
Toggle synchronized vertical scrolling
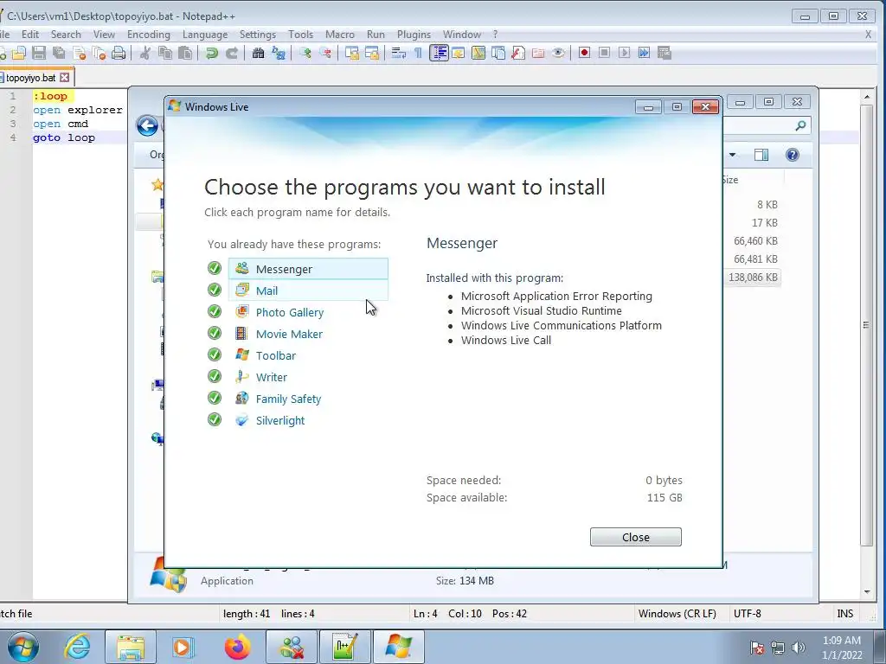pos(352,53)
